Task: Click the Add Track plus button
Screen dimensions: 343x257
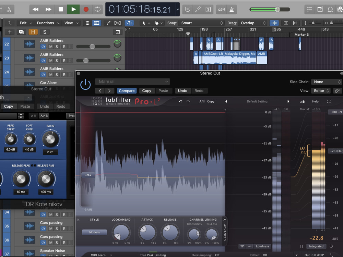Action: pos(10,32)
